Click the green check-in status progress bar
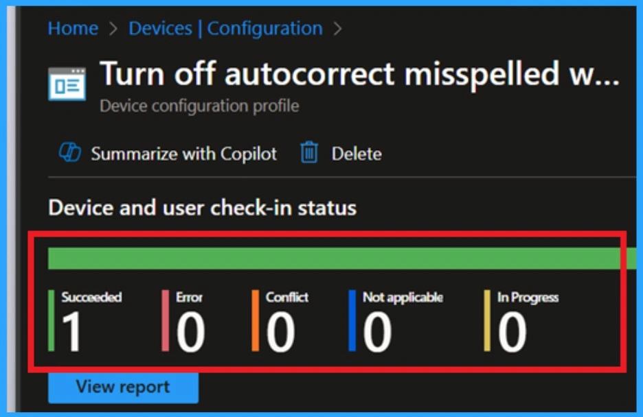Screen dimensions: 643x417 (337, 259)
